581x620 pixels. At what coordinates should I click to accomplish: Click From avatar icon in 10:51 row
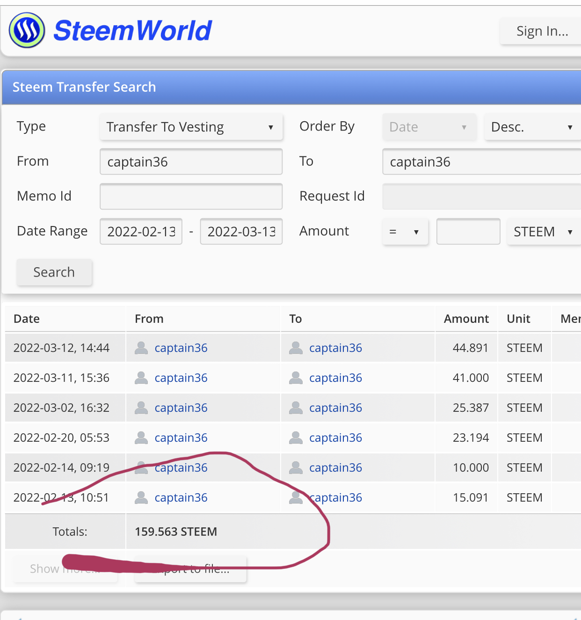[x=141, y=497]
